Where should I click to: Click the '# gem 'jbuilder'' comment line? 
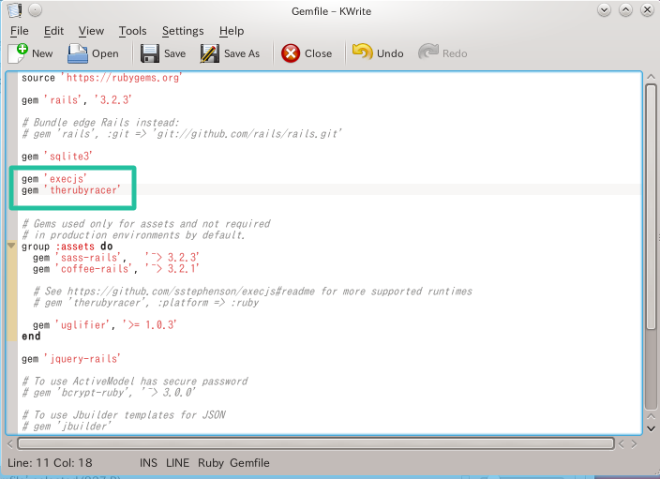click(x=67, y=427)
